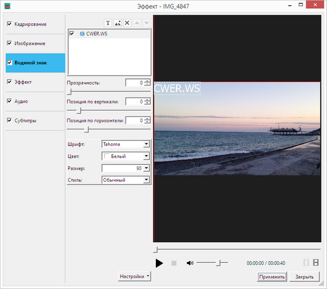Open the Шрифт Tahoma dropdown
The width and height of the screenshot is (327, 289).
click(x=146, y=144)
